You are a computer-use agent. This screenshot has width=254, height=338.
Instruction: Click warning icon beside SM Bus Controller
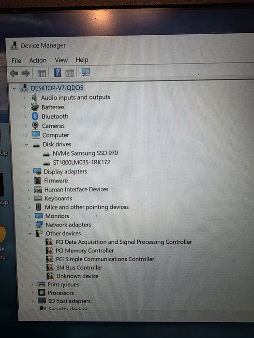pos(50,268)
